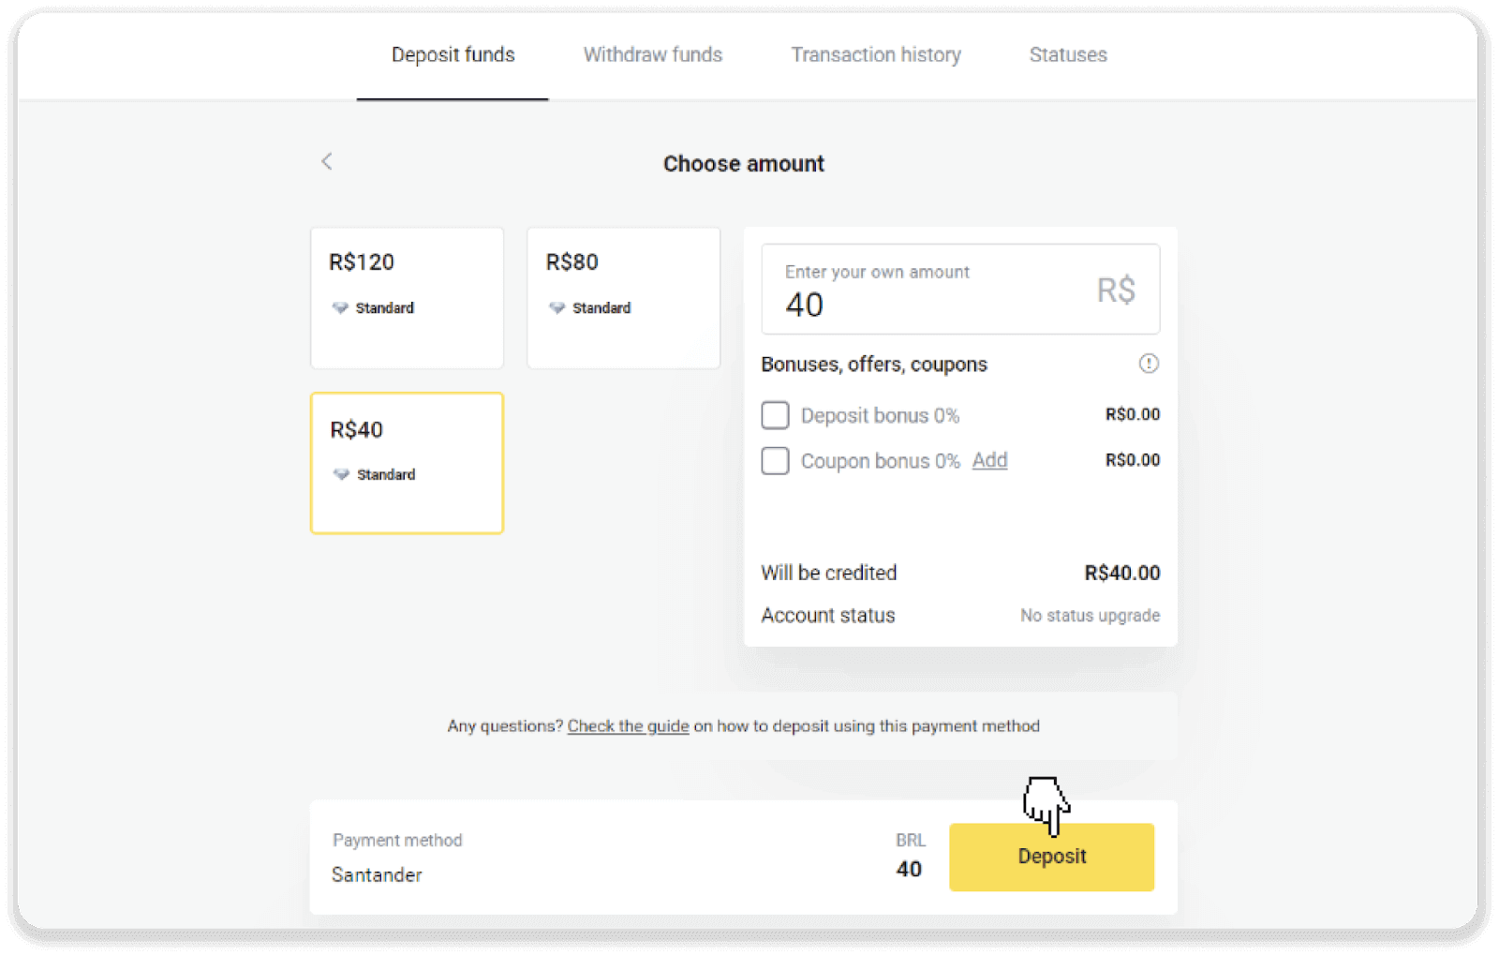Viewport: 1499px width, 955px height.
Task: Open the Check the guide link
Action: [628, 726]
